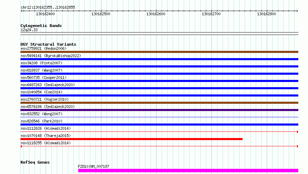
Task: Click the thin blue line for nsv832552
Action: pos(159,117)
